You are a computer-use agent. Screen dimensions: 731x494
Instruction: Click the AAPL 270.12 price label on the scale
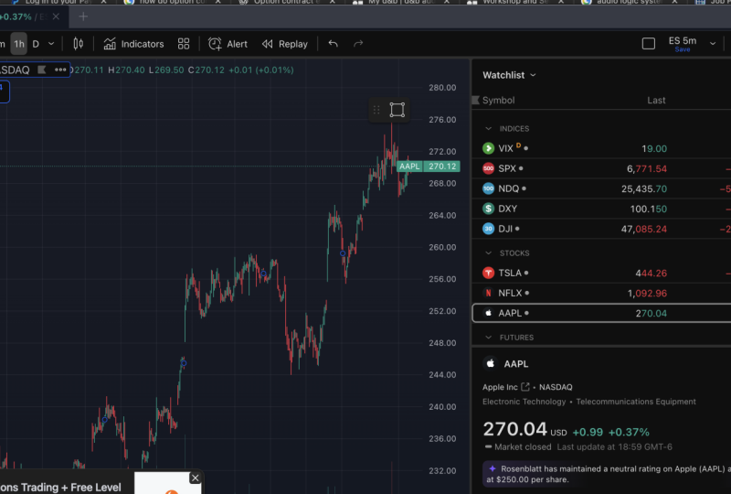[x=429, y=166]
